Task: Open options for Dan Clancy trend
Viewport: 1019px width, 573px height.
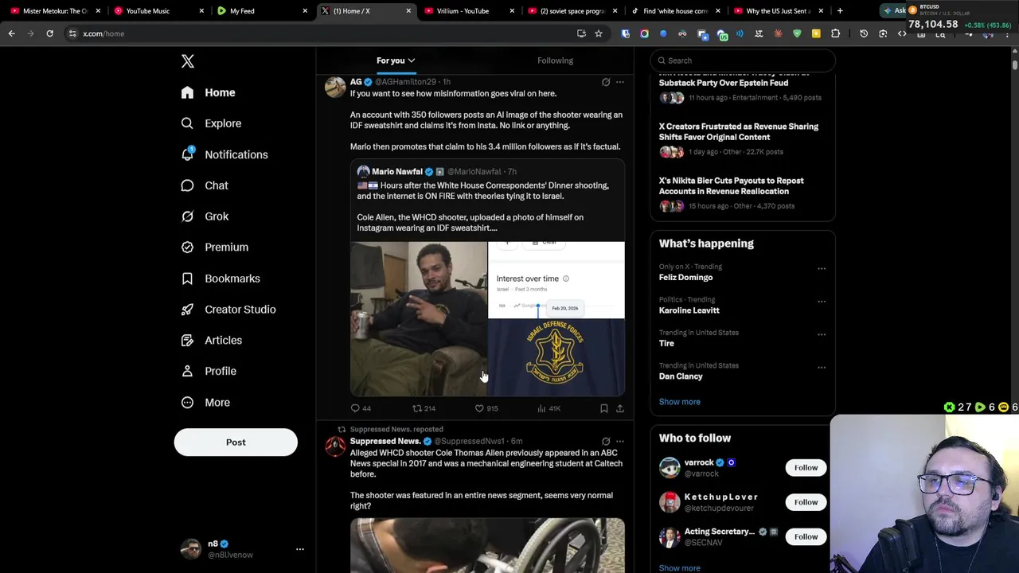Action: tap(822, 368)
